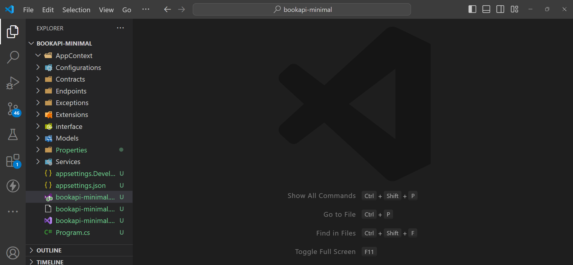Click the F11 key hint
Viewport: 573px width, 265px height.
[x=369, y=252]
